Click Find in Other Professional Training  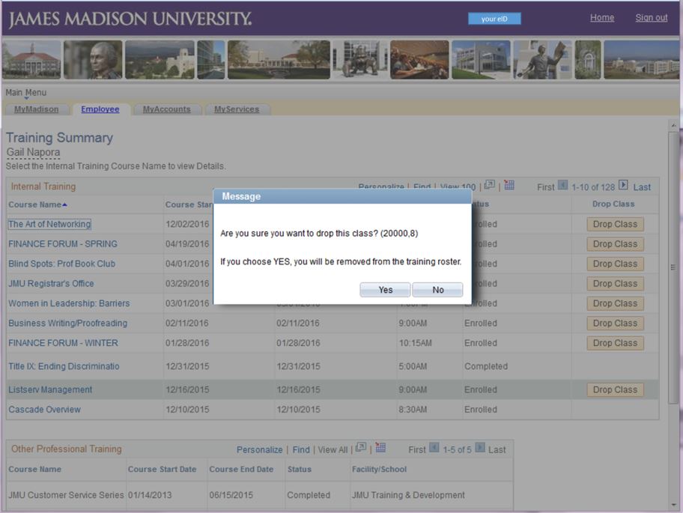(x=301, y=450)
